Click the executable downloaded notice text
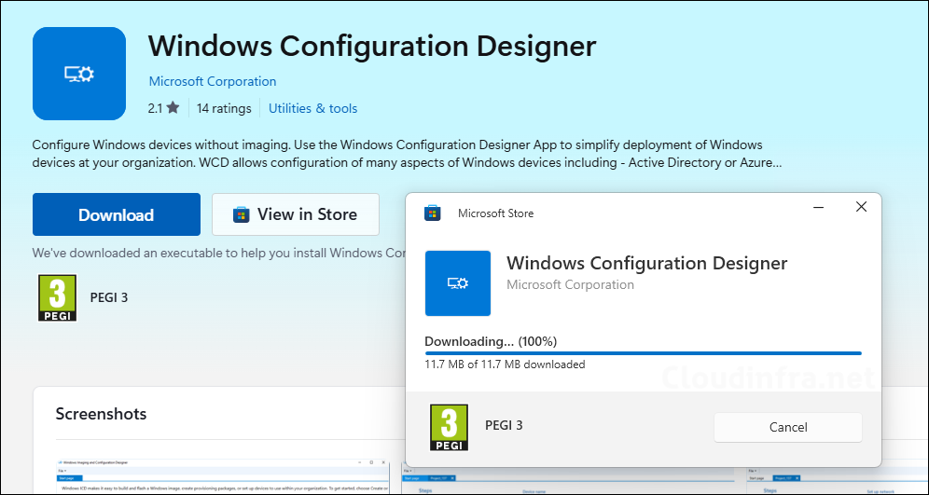 tap(218, 254)
